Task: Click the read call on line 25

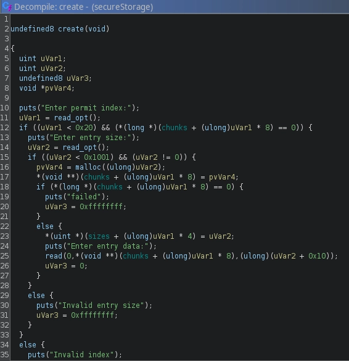Action: click(54, 256)
